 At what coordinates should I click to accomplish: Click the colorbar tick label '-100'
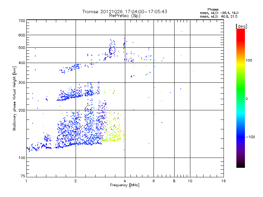click(250, 137)
